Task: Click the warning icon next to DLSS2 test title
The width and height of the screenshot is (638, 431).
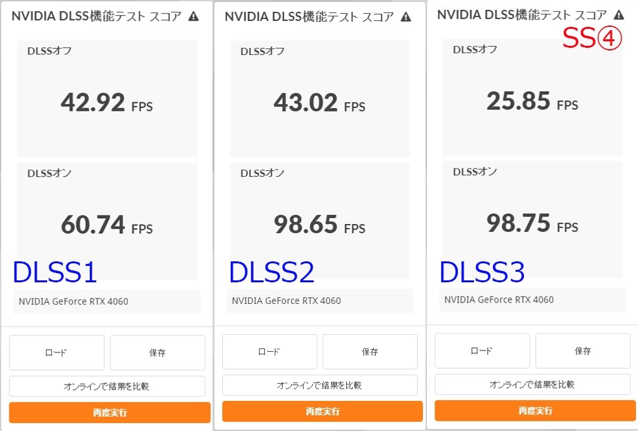Action: [x=405, y=16]
